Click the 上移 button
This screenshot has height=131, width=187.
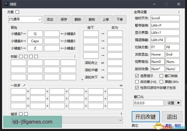pyautogui.click(x=106, y=19)
